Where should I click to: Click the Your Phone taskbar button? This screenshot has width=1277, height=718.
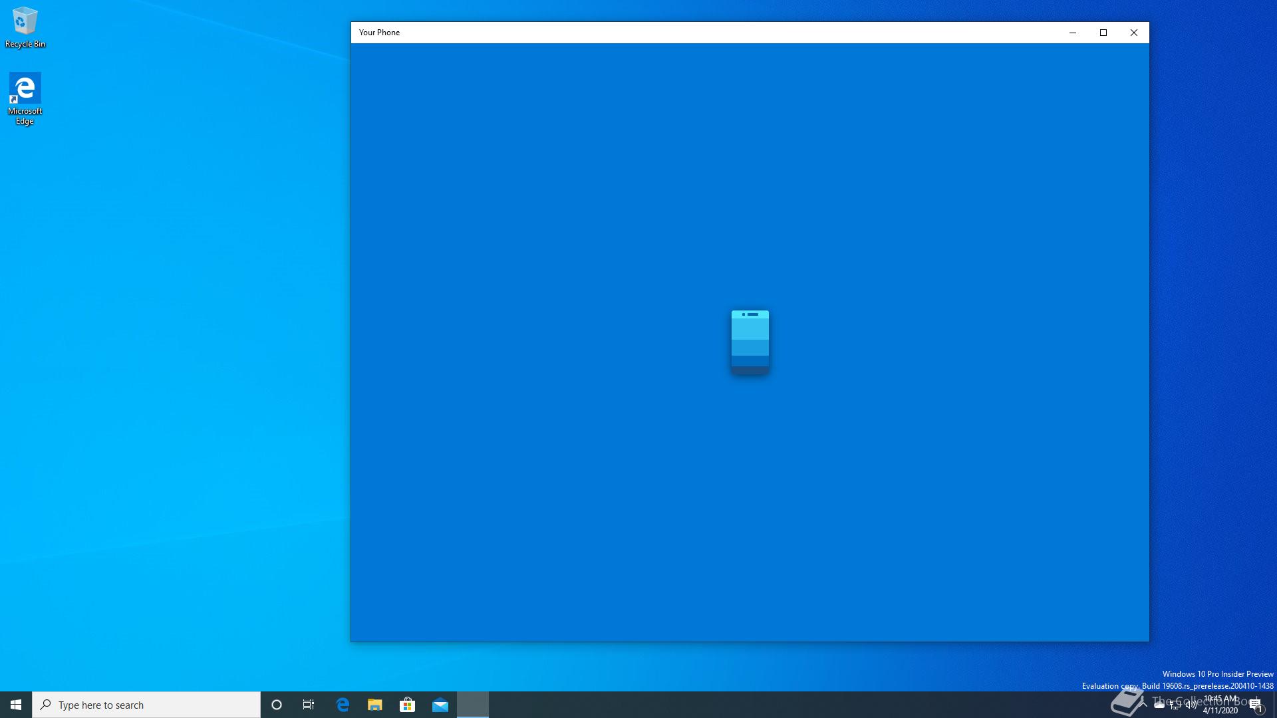click(473, 705)
